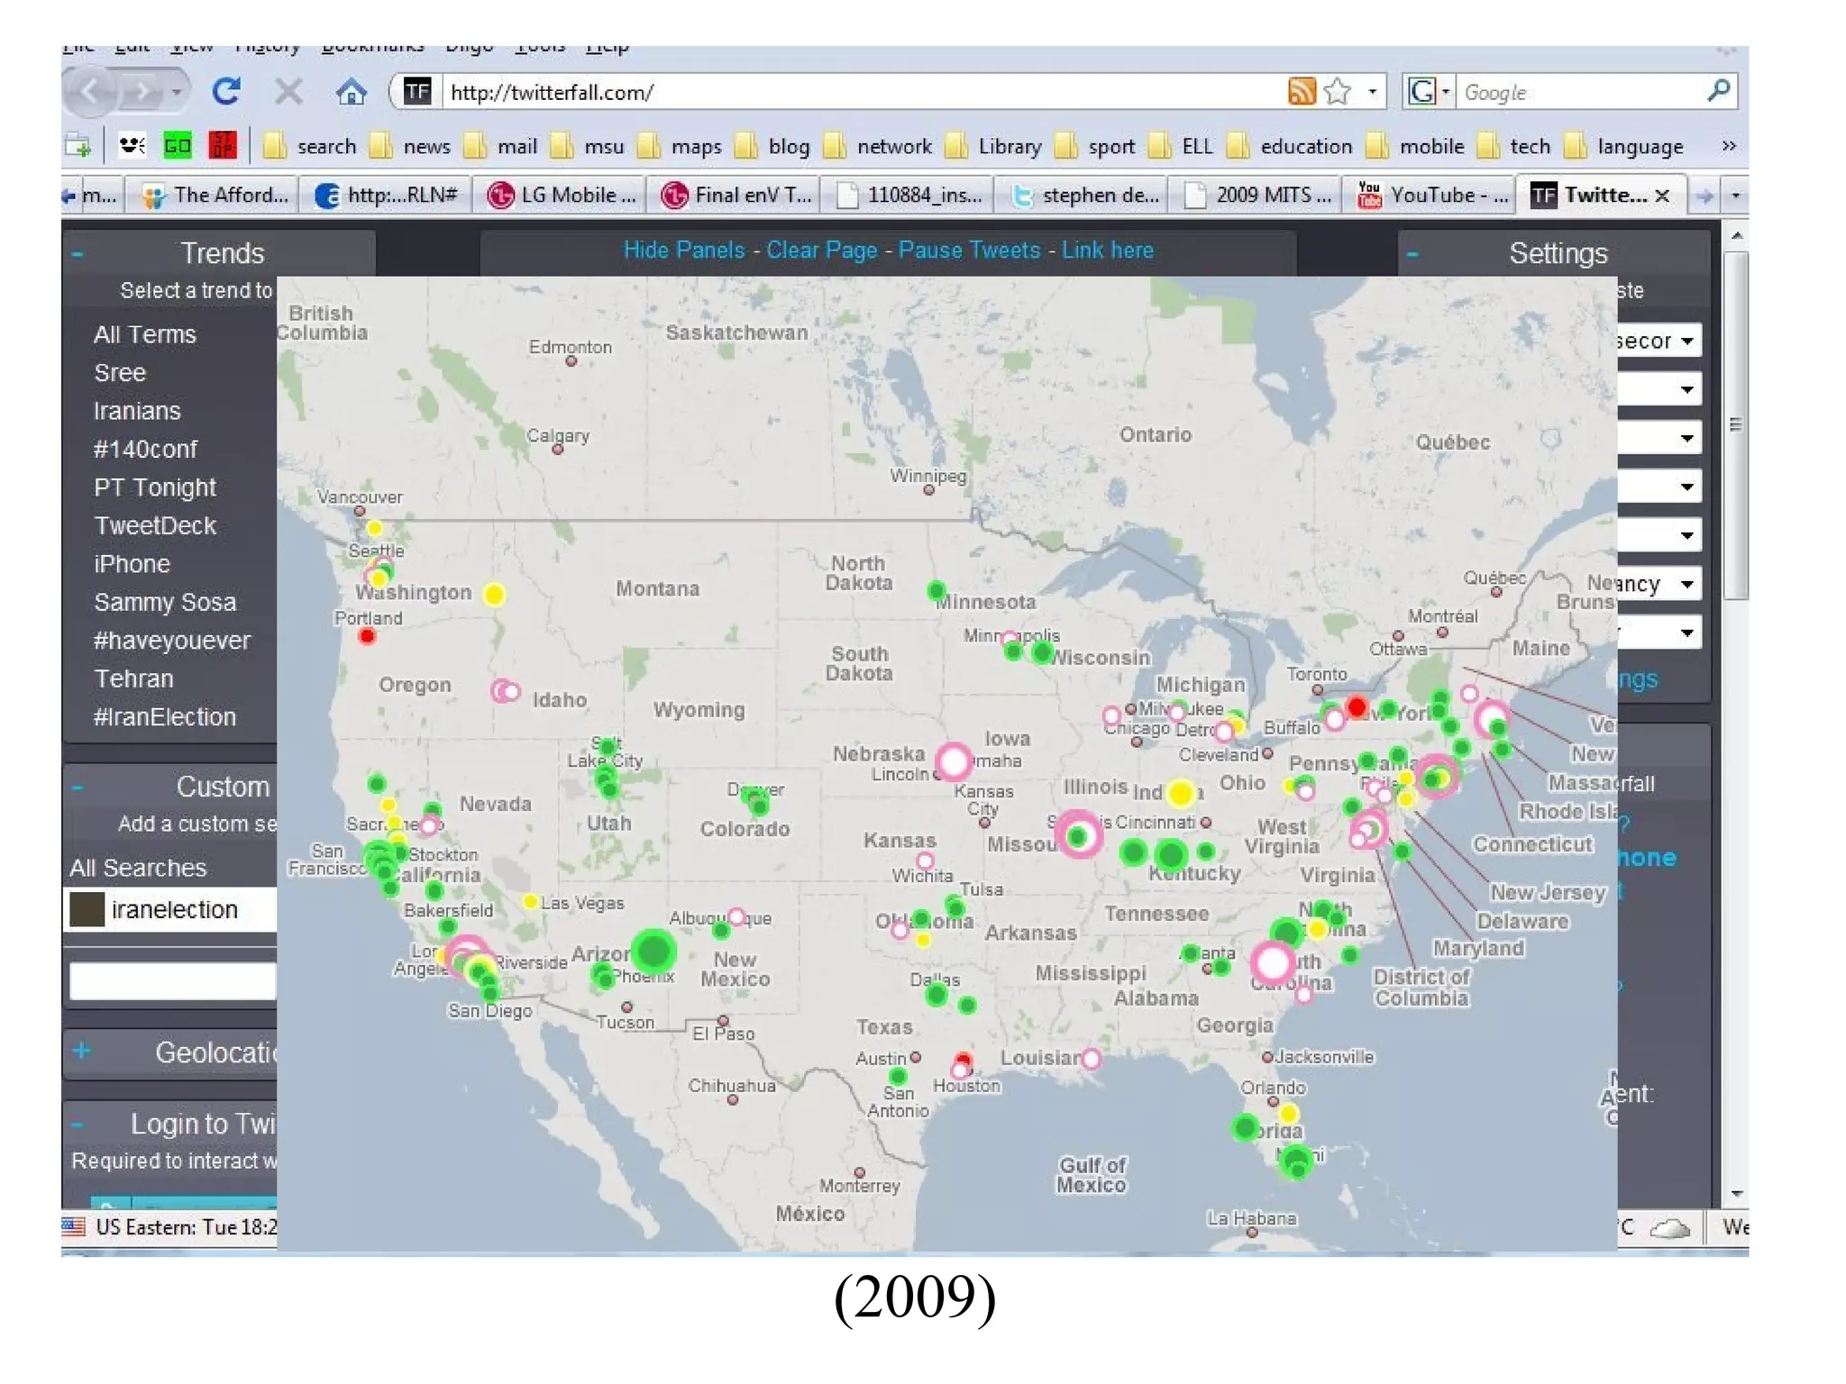Collapse the Settings panel minus toggle

1412,255
